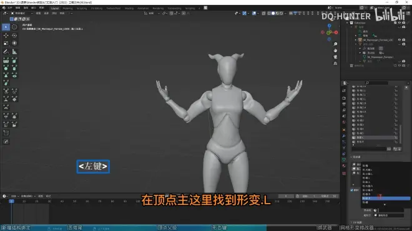Select the Move tool in the toolbar
412x231 pixels.
(6, 35)
